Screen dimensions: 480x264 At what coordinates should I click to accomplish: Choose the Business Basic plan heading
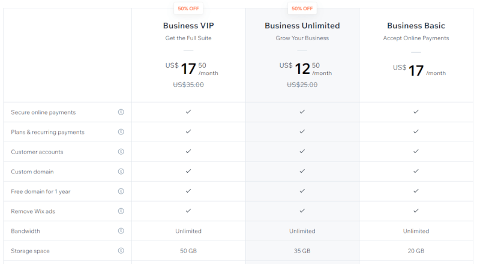(416, 26)
